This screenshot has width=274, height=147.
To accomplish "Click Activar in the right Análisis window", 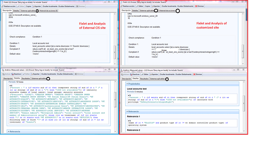I will click(125, 74).
